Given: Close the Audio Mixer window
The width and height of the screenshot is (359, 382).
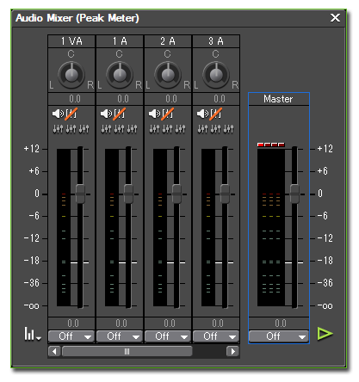Looking at the screenshot, I should click(x=335, y=18).
